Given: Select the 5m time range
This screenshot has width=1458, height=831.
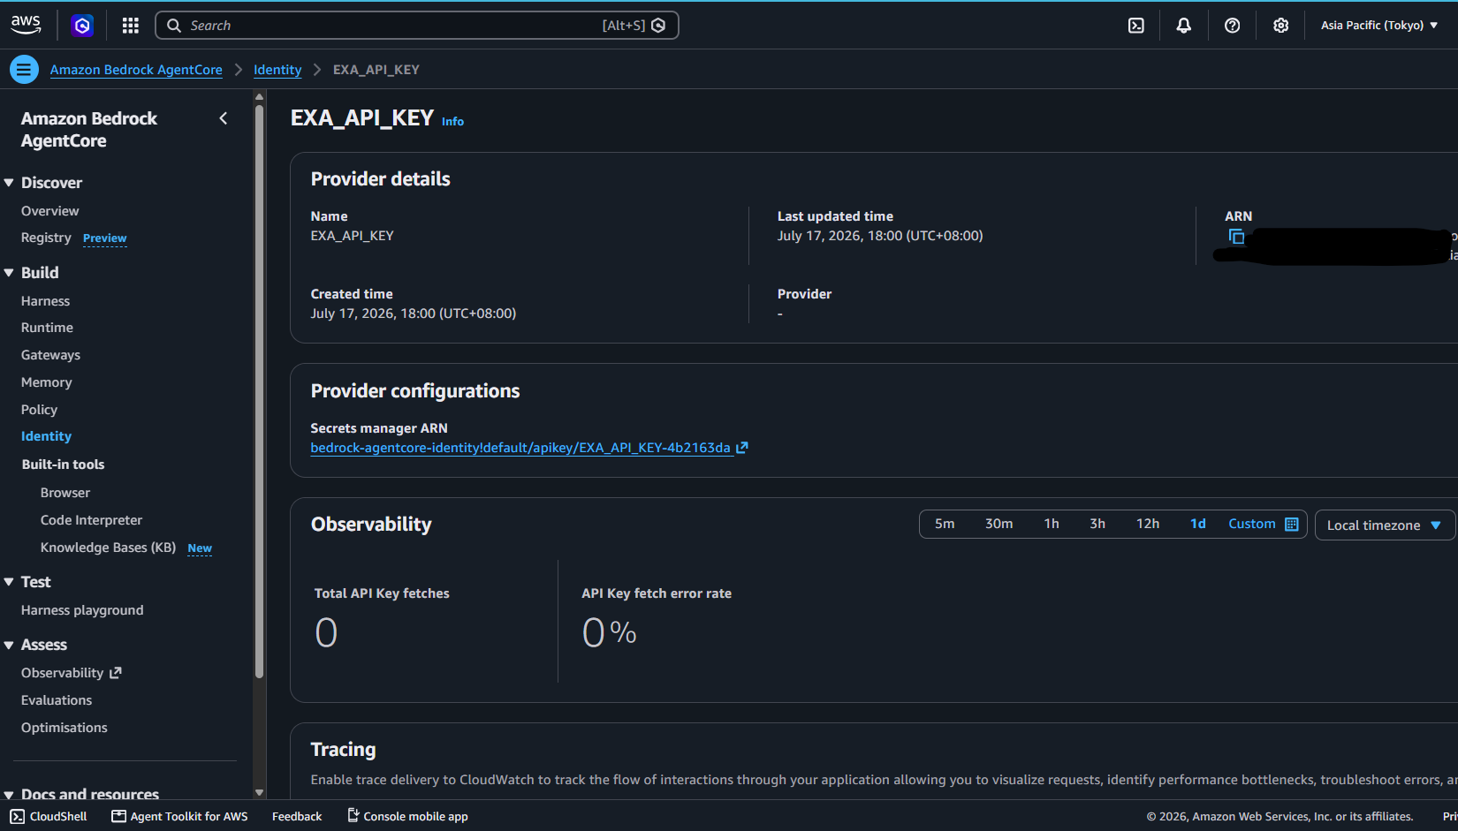Looking at the screenshot, I should pos(945,524).
